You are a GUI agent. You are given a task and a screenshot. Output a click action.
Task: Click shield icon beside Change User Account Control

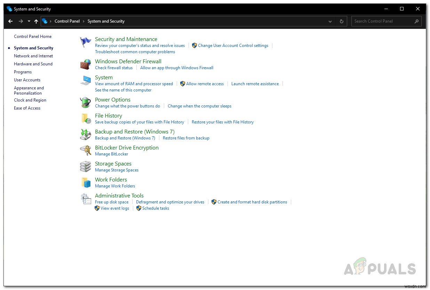coord(194,46)
